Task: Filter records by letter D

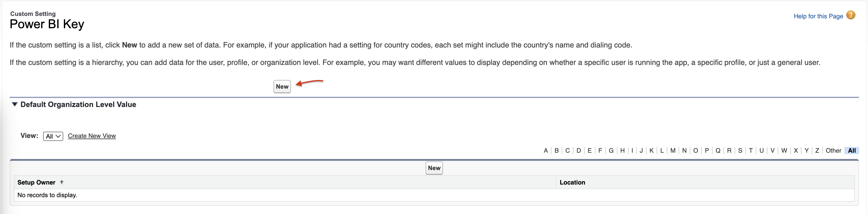Action: 579,150
